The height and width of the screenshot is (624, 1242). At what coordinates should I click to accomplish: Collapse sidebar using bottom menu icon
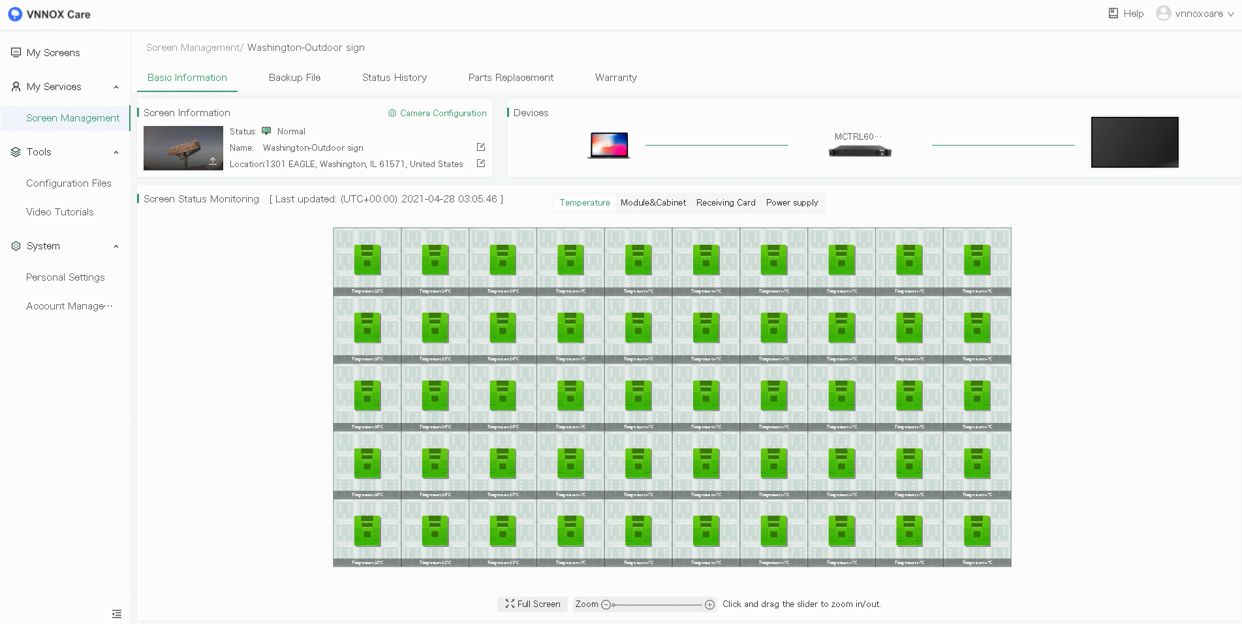coord(117,614)
